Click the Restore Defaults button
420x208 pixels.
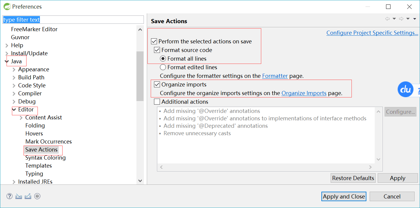click(353, 178)
